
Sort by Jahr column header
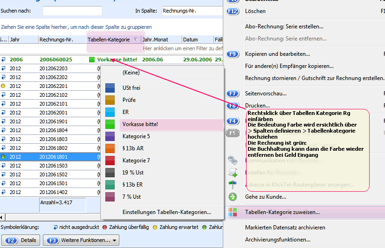(x=24, y=40)
